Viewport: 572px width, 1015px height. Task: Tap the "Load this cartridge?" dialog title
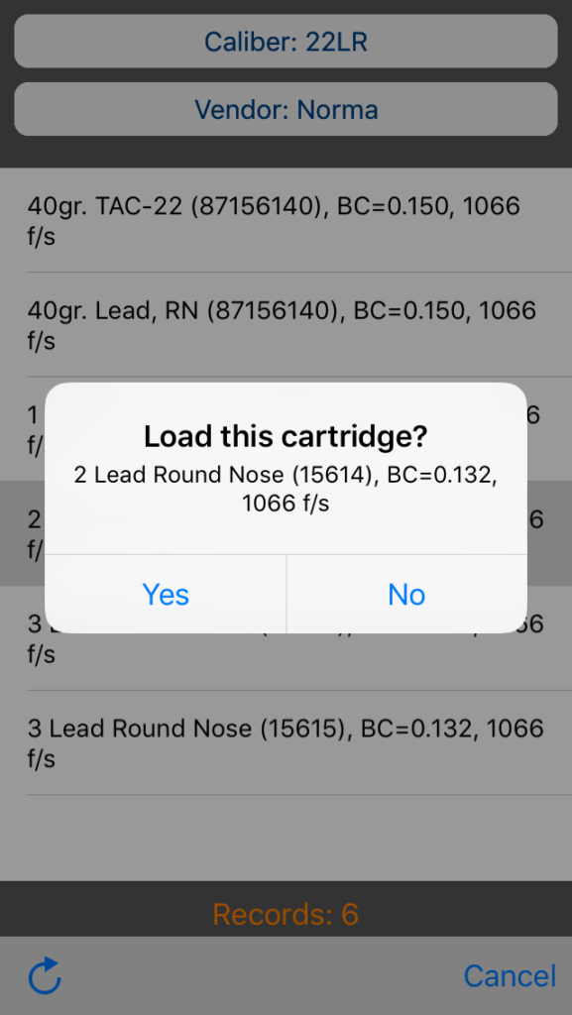pyautogui.click(x=286, y=437)
